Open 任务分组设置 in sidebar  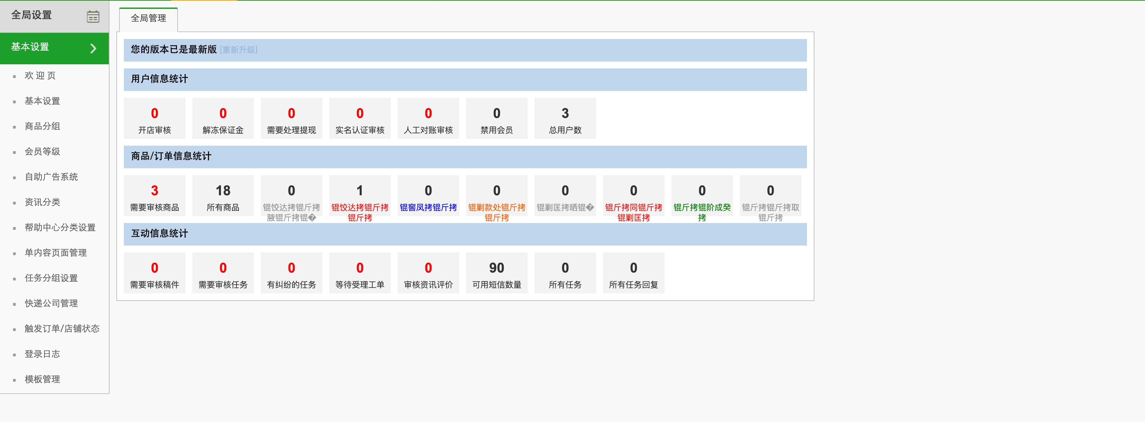[x=51, y=278]
